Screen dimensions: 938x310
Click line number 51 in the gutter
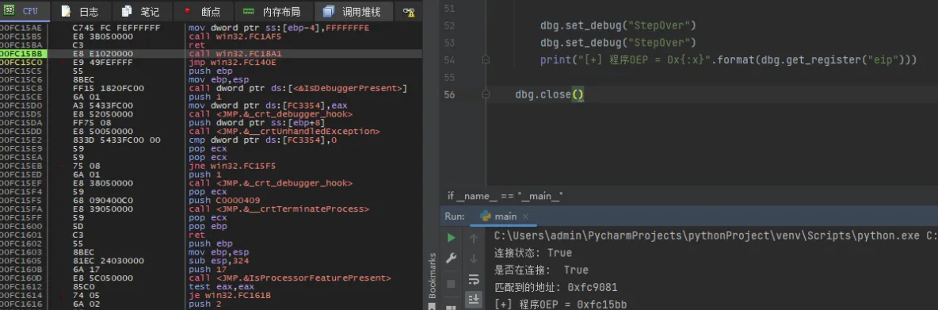(449, 9)
